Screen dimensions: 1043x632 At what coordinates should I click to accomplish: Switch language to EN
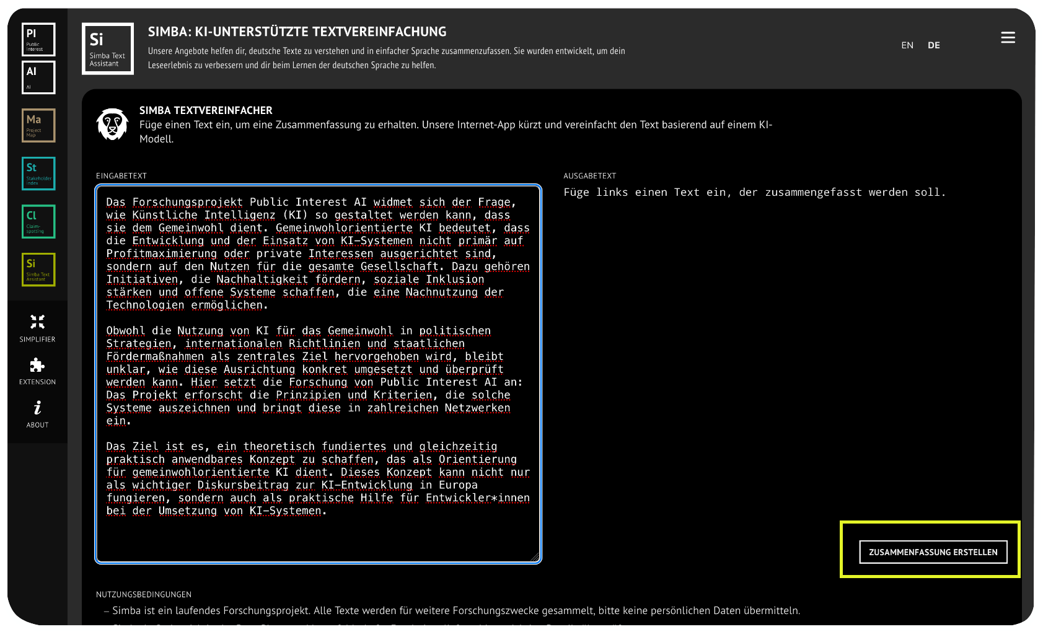tap(907, 45)
